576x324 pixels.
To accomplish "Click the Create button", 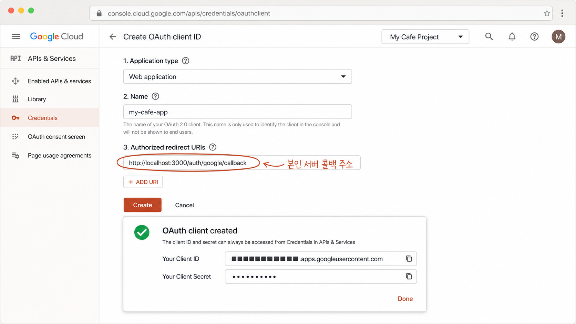I will click(x=143, y=205).
